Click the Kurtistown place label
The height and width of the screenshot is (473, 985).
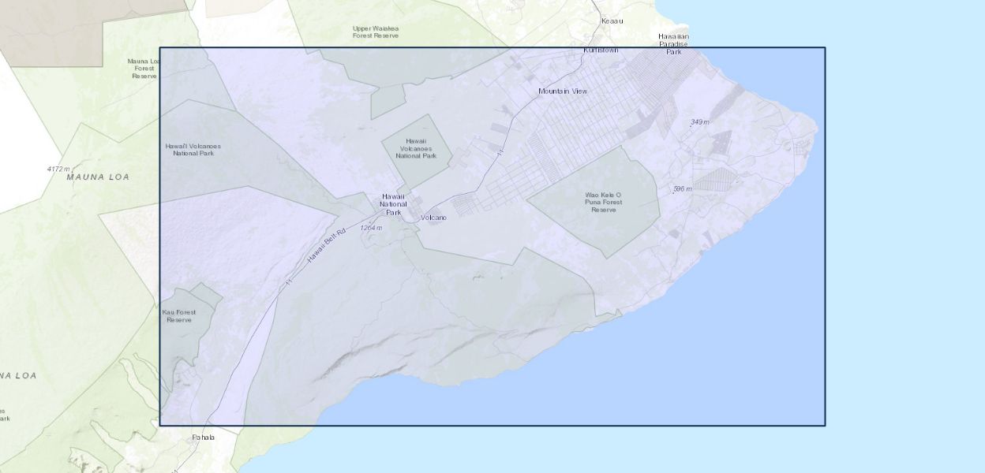pyautogui.click(x=601, y=50)
